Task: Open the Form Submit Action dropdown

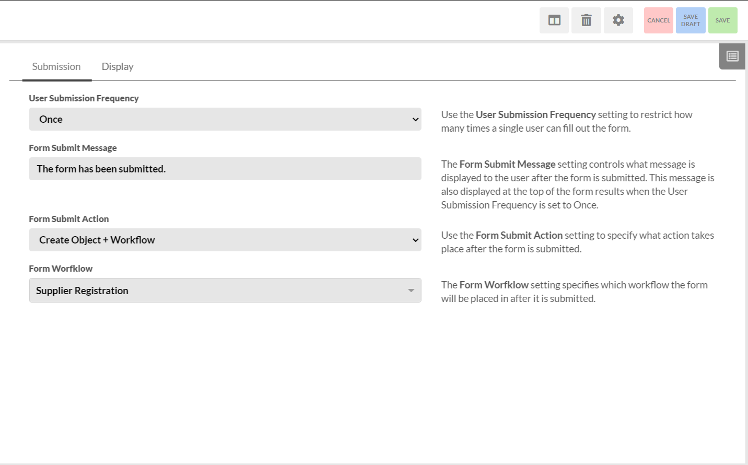Action: point(225,240)
